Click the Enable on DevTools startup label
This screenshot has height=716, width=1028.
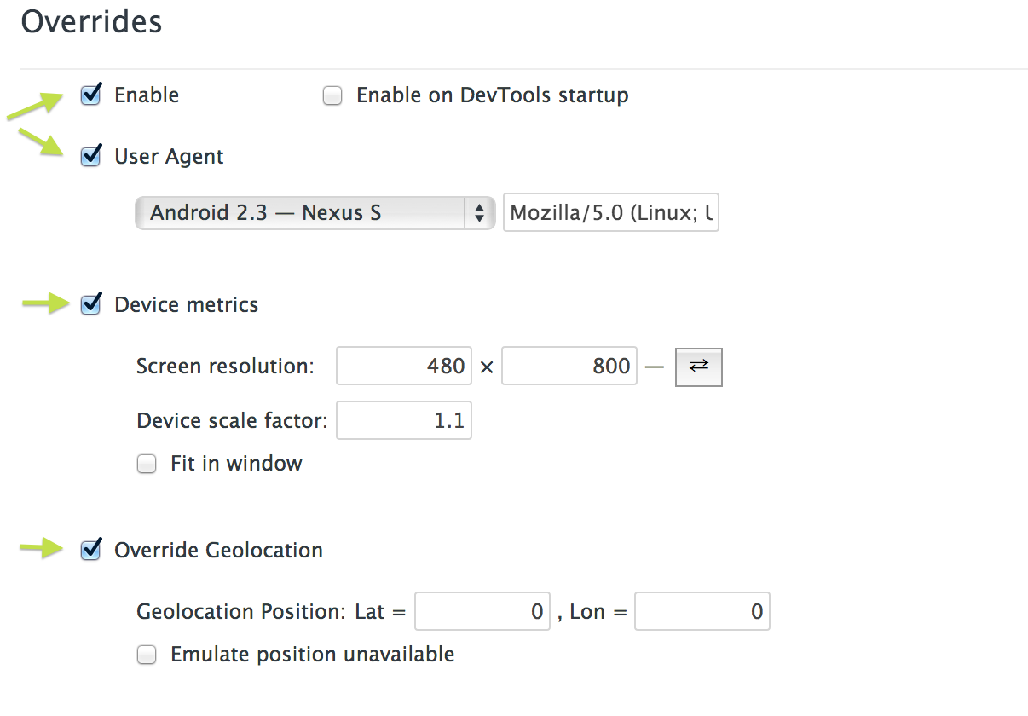[x=492, y=95]
